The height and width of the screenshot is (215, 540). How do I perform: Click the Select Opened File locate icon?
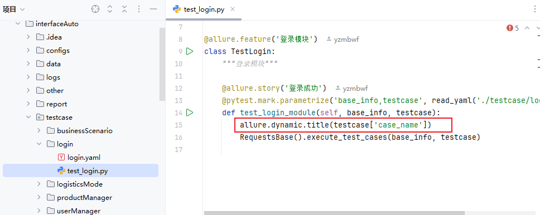(x=95, y=9)
